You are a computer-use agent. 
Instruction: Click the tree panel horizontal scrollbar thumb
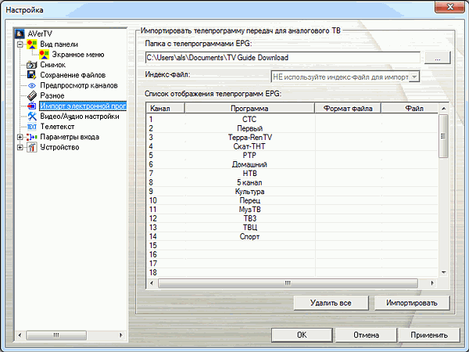pos(56,335)
